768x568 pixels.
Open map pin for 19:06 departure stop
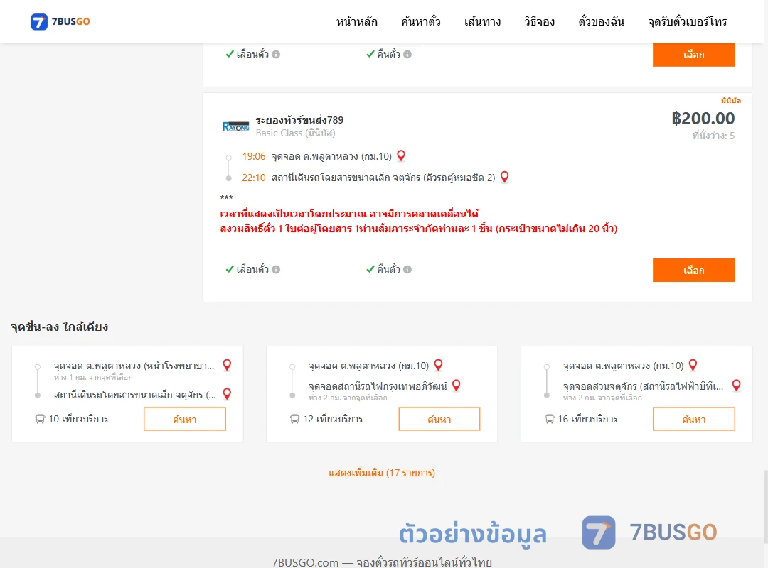coord(401,156)
